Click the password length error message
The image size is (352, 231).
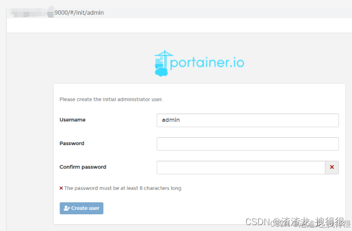(122, 188)
